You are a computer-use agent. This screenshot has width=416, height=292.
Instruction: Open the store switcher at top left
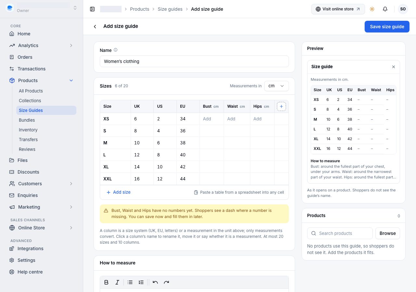tap(42, 8)
